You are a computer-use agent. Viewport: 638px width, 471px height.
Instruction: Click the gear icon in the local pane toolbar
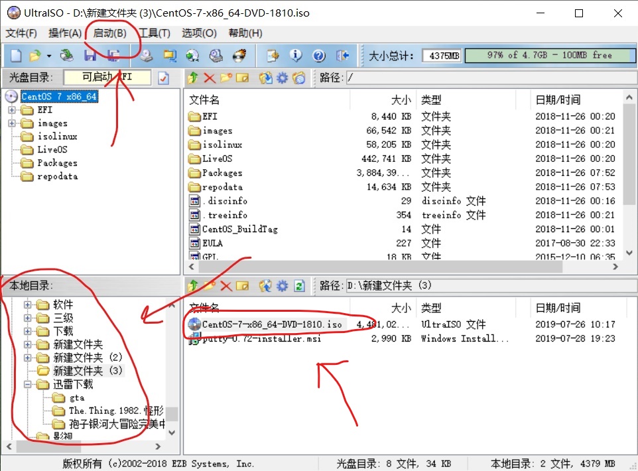[282, 286]
